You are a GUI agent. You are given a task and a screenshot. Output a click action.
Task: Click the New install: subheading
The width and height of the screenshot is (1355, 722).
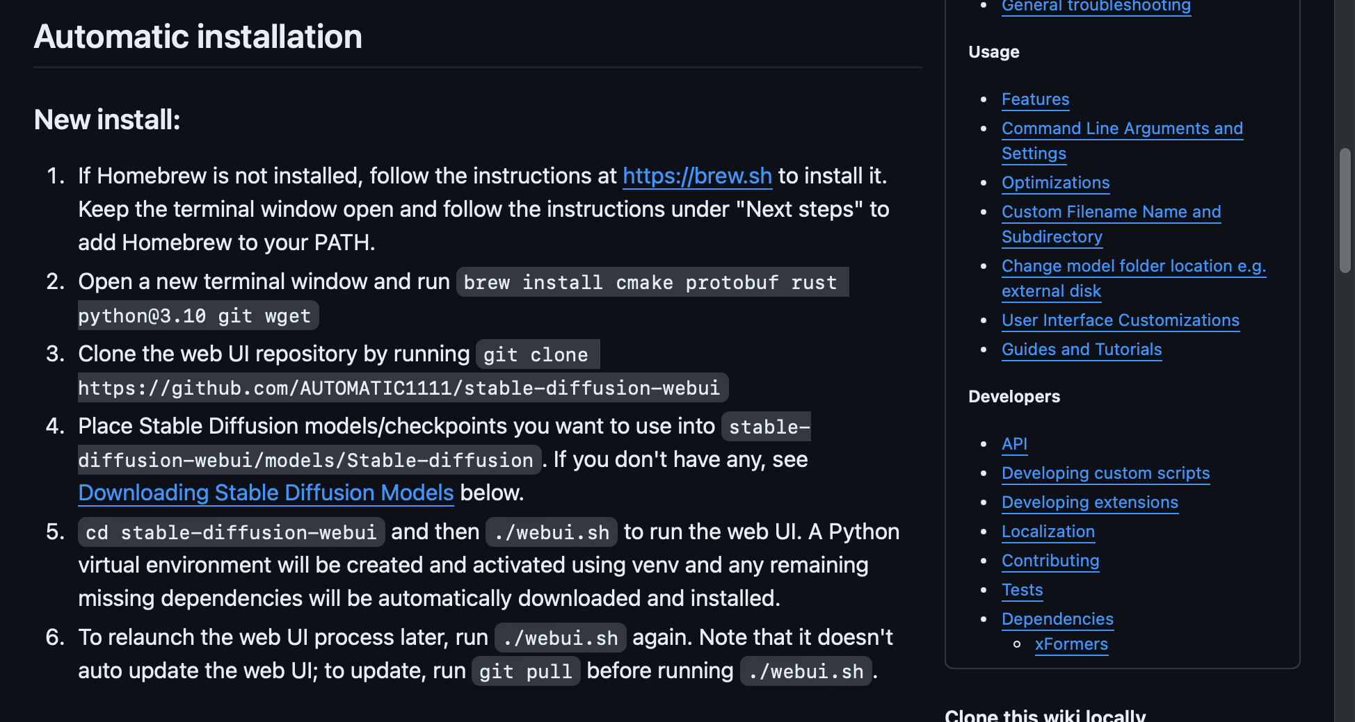[x=107, y=120]
